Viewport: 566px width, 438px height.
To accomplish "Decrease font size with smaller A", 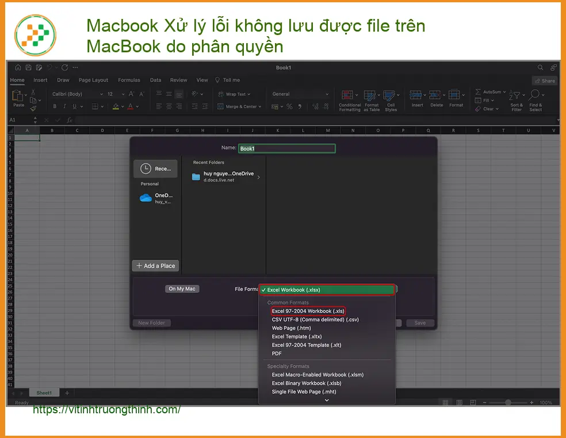I will point(142,94).
